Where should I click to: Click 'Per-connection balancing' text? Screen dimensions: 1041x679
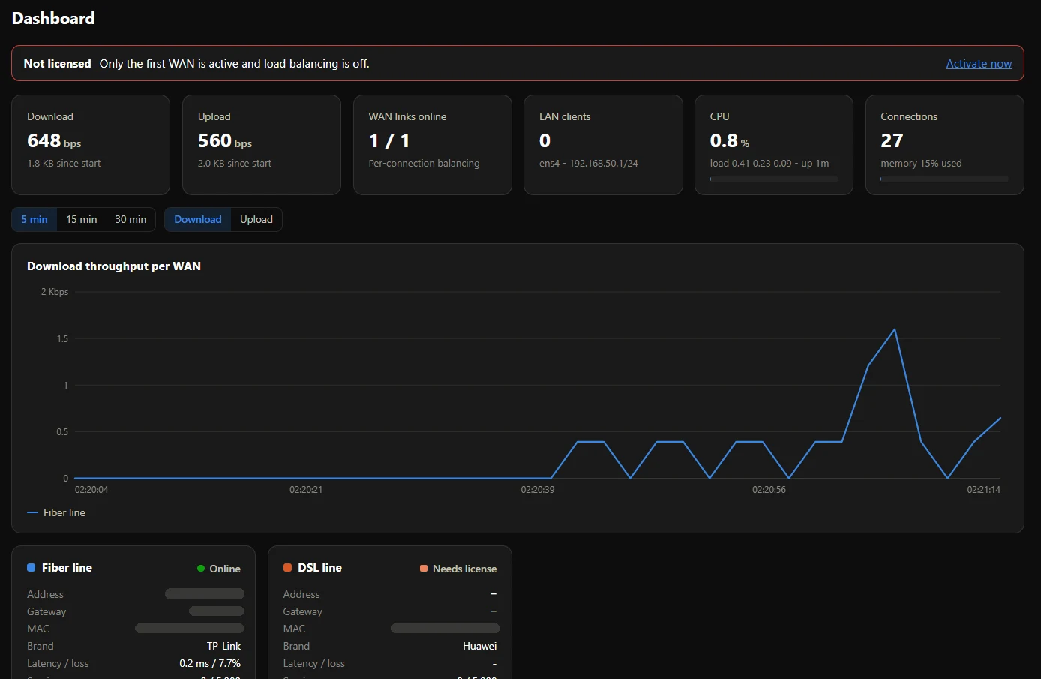tap(424, 163)
